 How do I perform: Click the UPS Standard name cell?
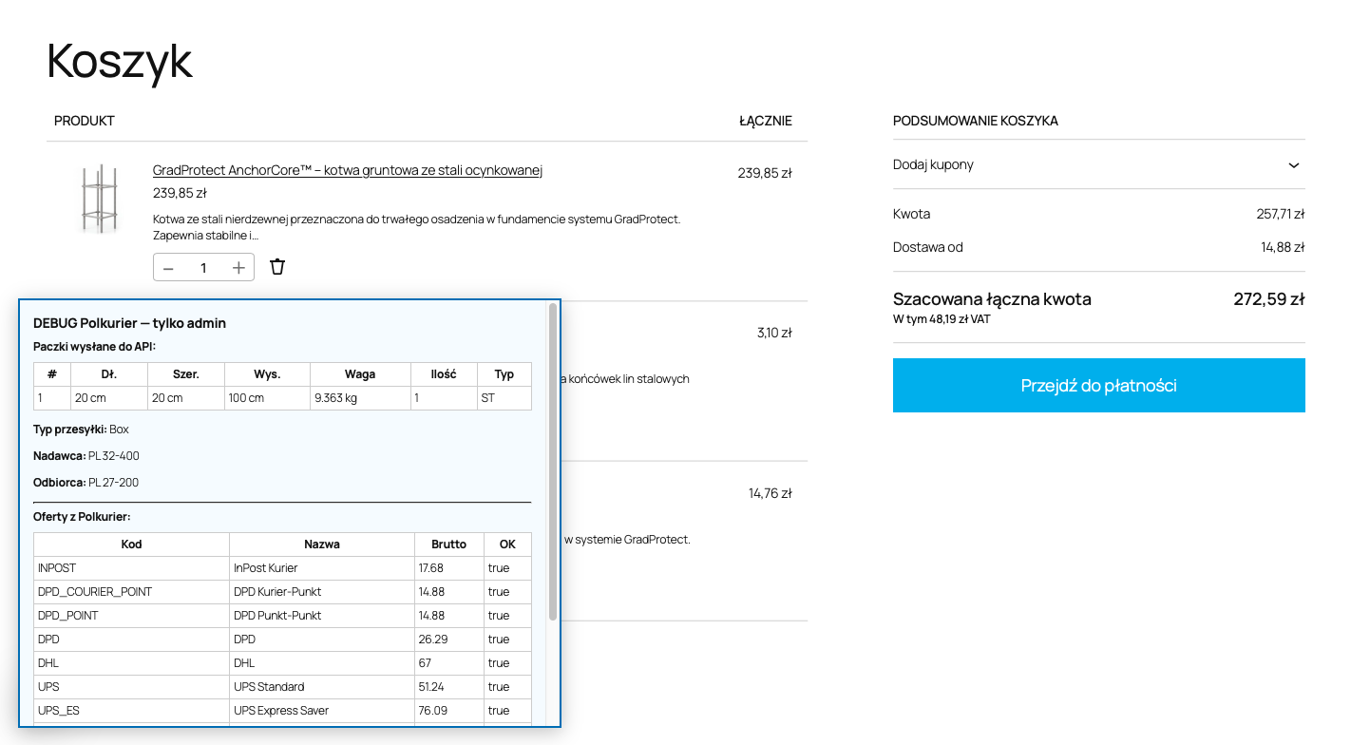click(x=322, y=687)
